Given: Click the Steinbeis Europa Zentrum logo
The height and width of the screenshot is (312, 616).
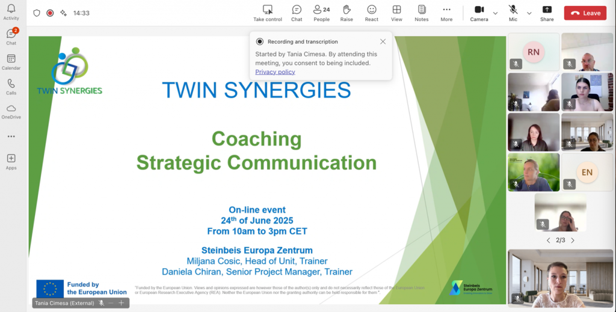Looking at the screenshot, I should [472, 288].
